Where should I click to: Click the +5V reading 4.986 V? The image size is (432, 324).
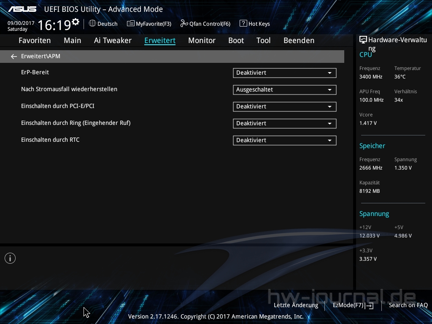(403, 236)
